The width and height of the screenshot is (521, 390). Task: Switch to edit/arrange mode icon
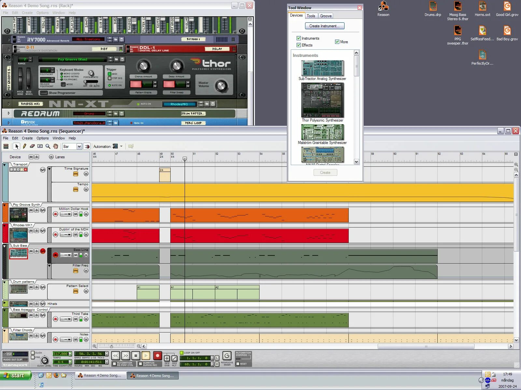click(x=6, y=146)
